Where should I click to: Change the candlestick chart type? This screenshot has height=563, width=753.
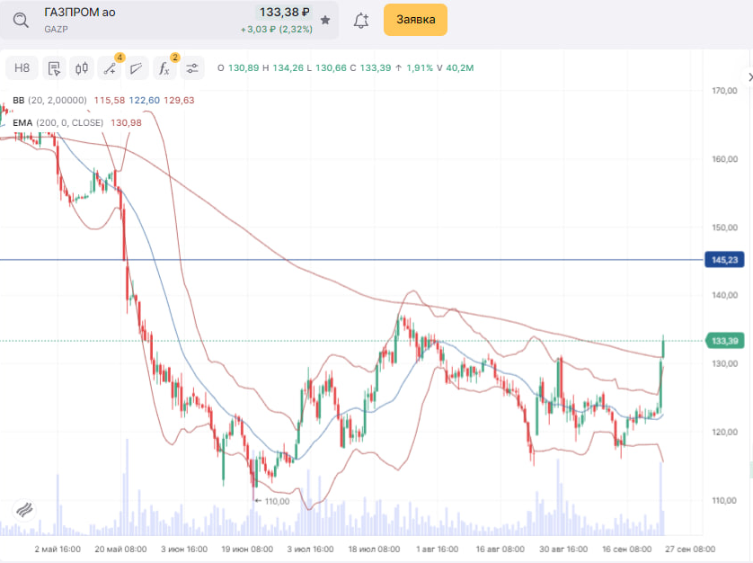(82, 68)
